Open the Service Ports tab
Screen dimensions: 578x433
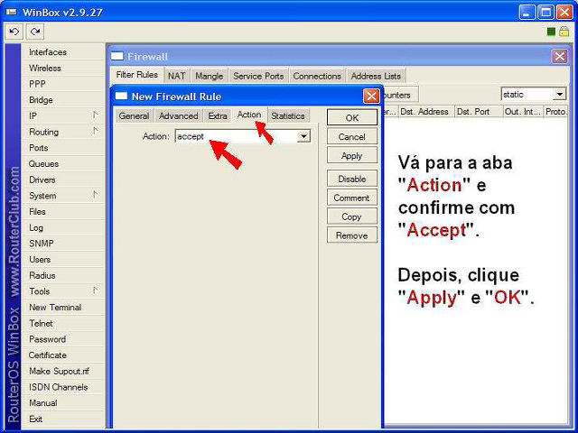point(258,76)
